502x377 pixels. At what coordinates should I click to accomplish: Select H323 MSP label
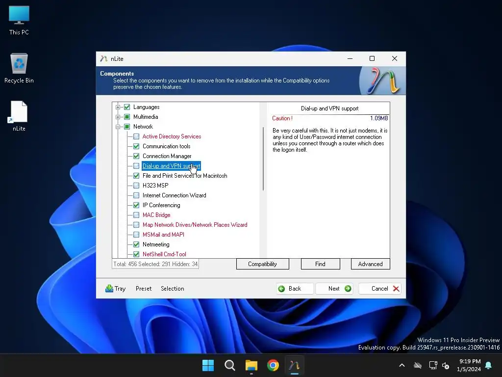coord(155,186)
